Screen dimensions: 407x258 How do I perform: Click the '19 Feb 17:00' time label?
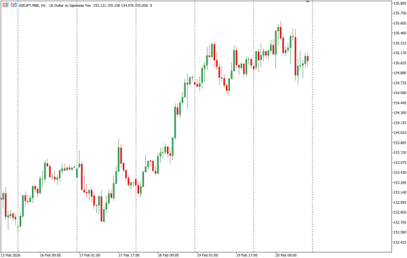pos(247,255)
